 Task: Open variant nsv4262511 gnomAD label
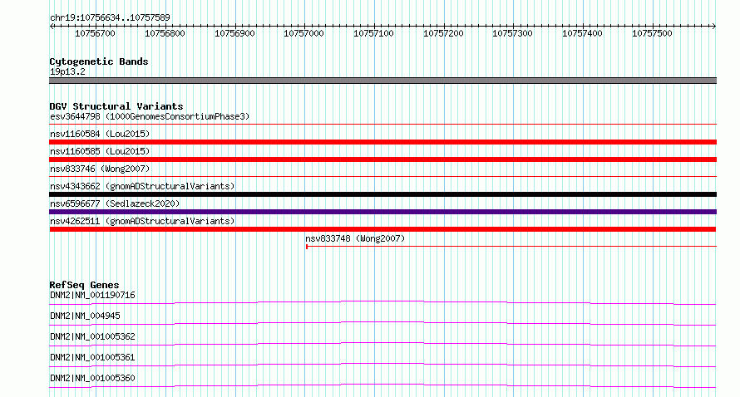click(142, 221)
